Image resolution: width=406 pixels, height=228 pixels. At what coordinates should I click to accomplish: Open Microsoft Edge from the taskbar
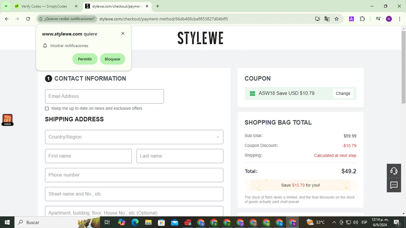coord(135,222)
